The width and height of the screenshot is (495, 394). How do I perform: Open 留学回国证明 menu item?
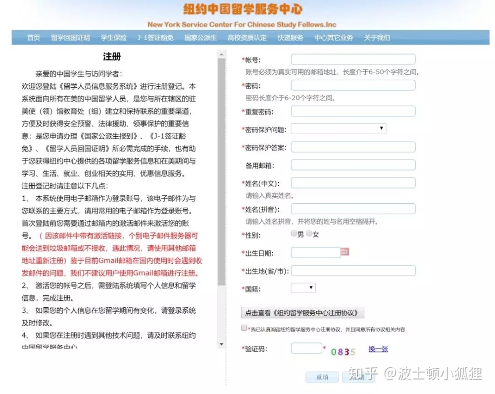pyautogui.click(x=70, y=38)
